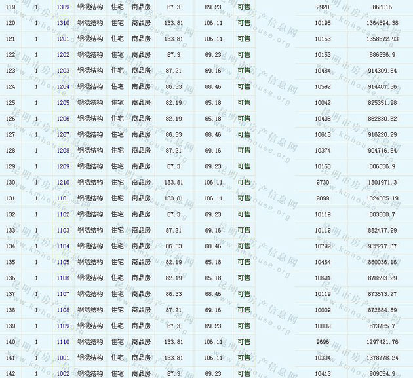This screenshot has height=378, width=413.
Task: Click unit price 10799 cell
Action: [323, 246]
